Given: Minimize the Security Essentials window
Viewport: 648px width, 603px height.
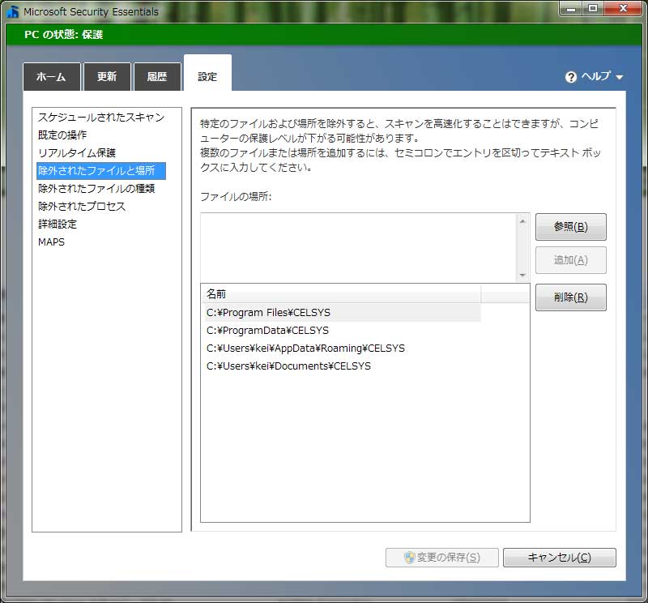Looking at the screenshot, I should pos(571,9).
